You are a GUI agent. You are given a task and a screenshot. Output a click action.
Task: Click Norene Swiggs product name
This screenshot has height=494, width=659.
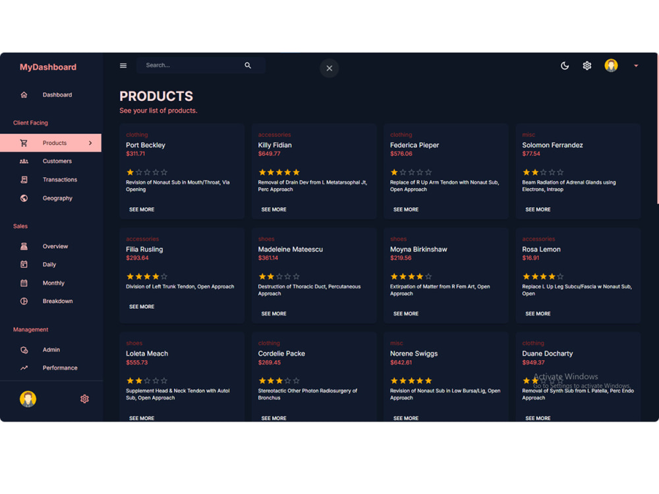pyautogui.click(x=414, y=354)
